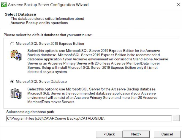Go to the Next wizard step
Screen dimensions: 182x140
[x=136, y=134]
